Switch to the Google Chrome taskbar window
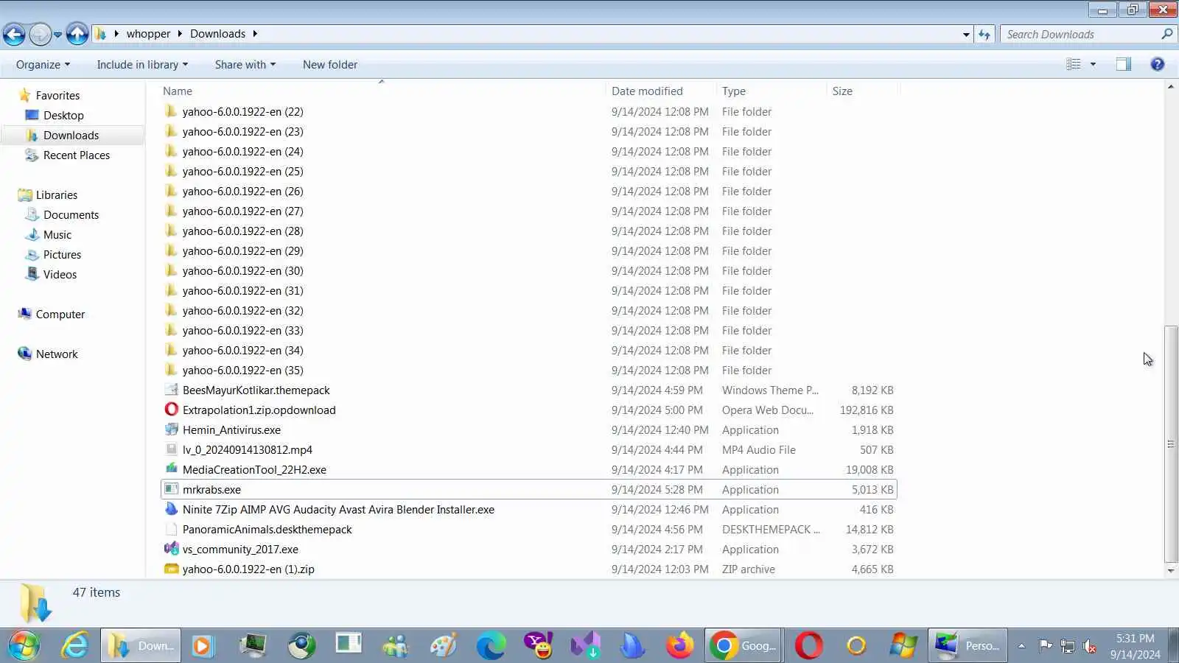This screenshot has height=663, width=1179. click(x=743, y=646)
